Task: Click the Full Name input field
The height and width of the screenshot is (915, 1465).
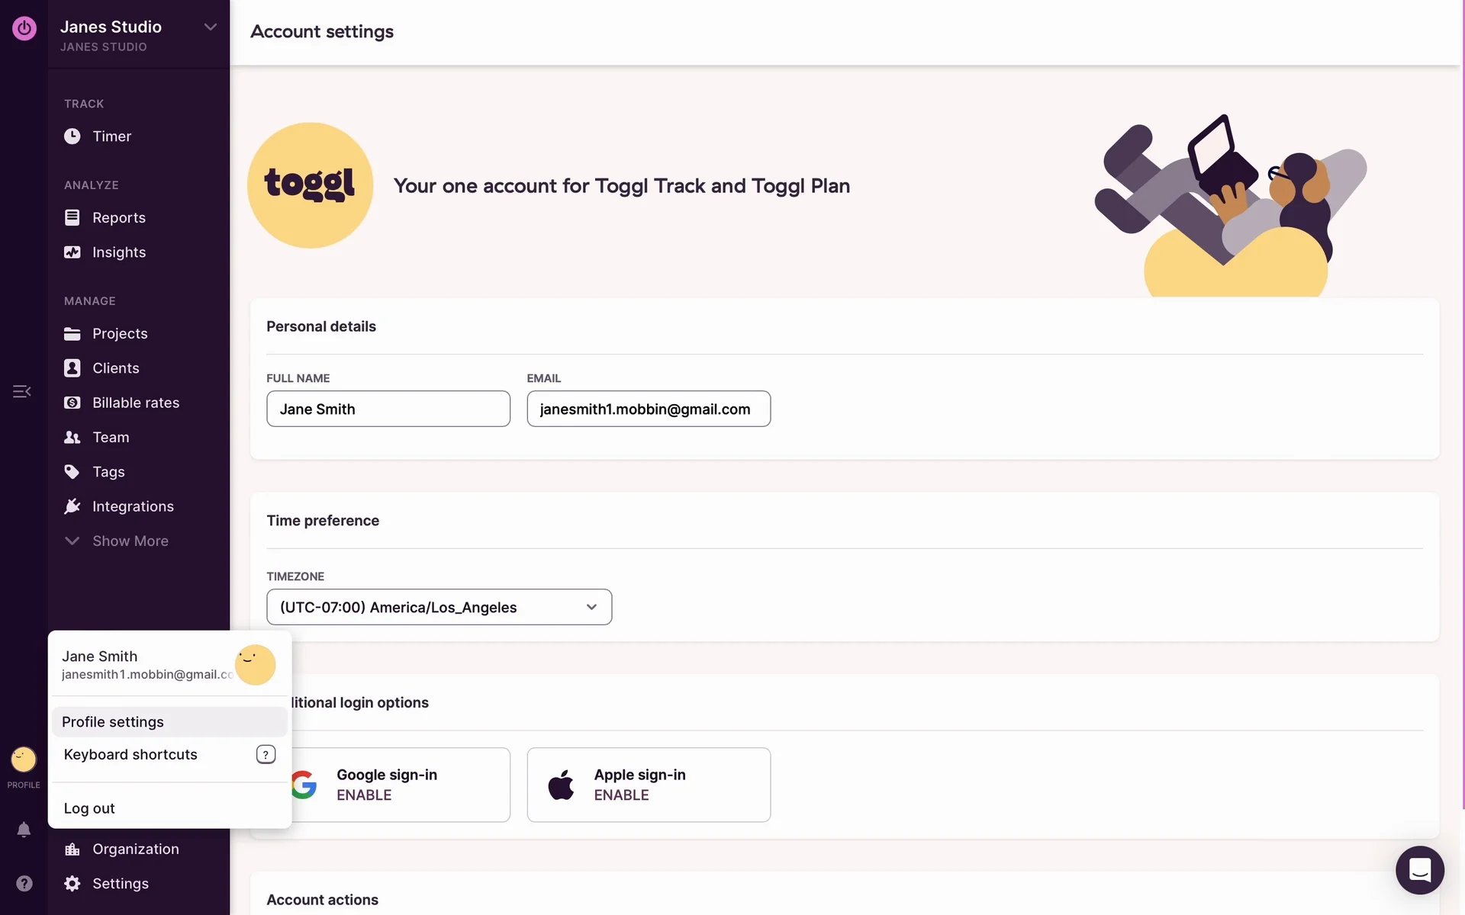Action: click(x=388, y=409)
